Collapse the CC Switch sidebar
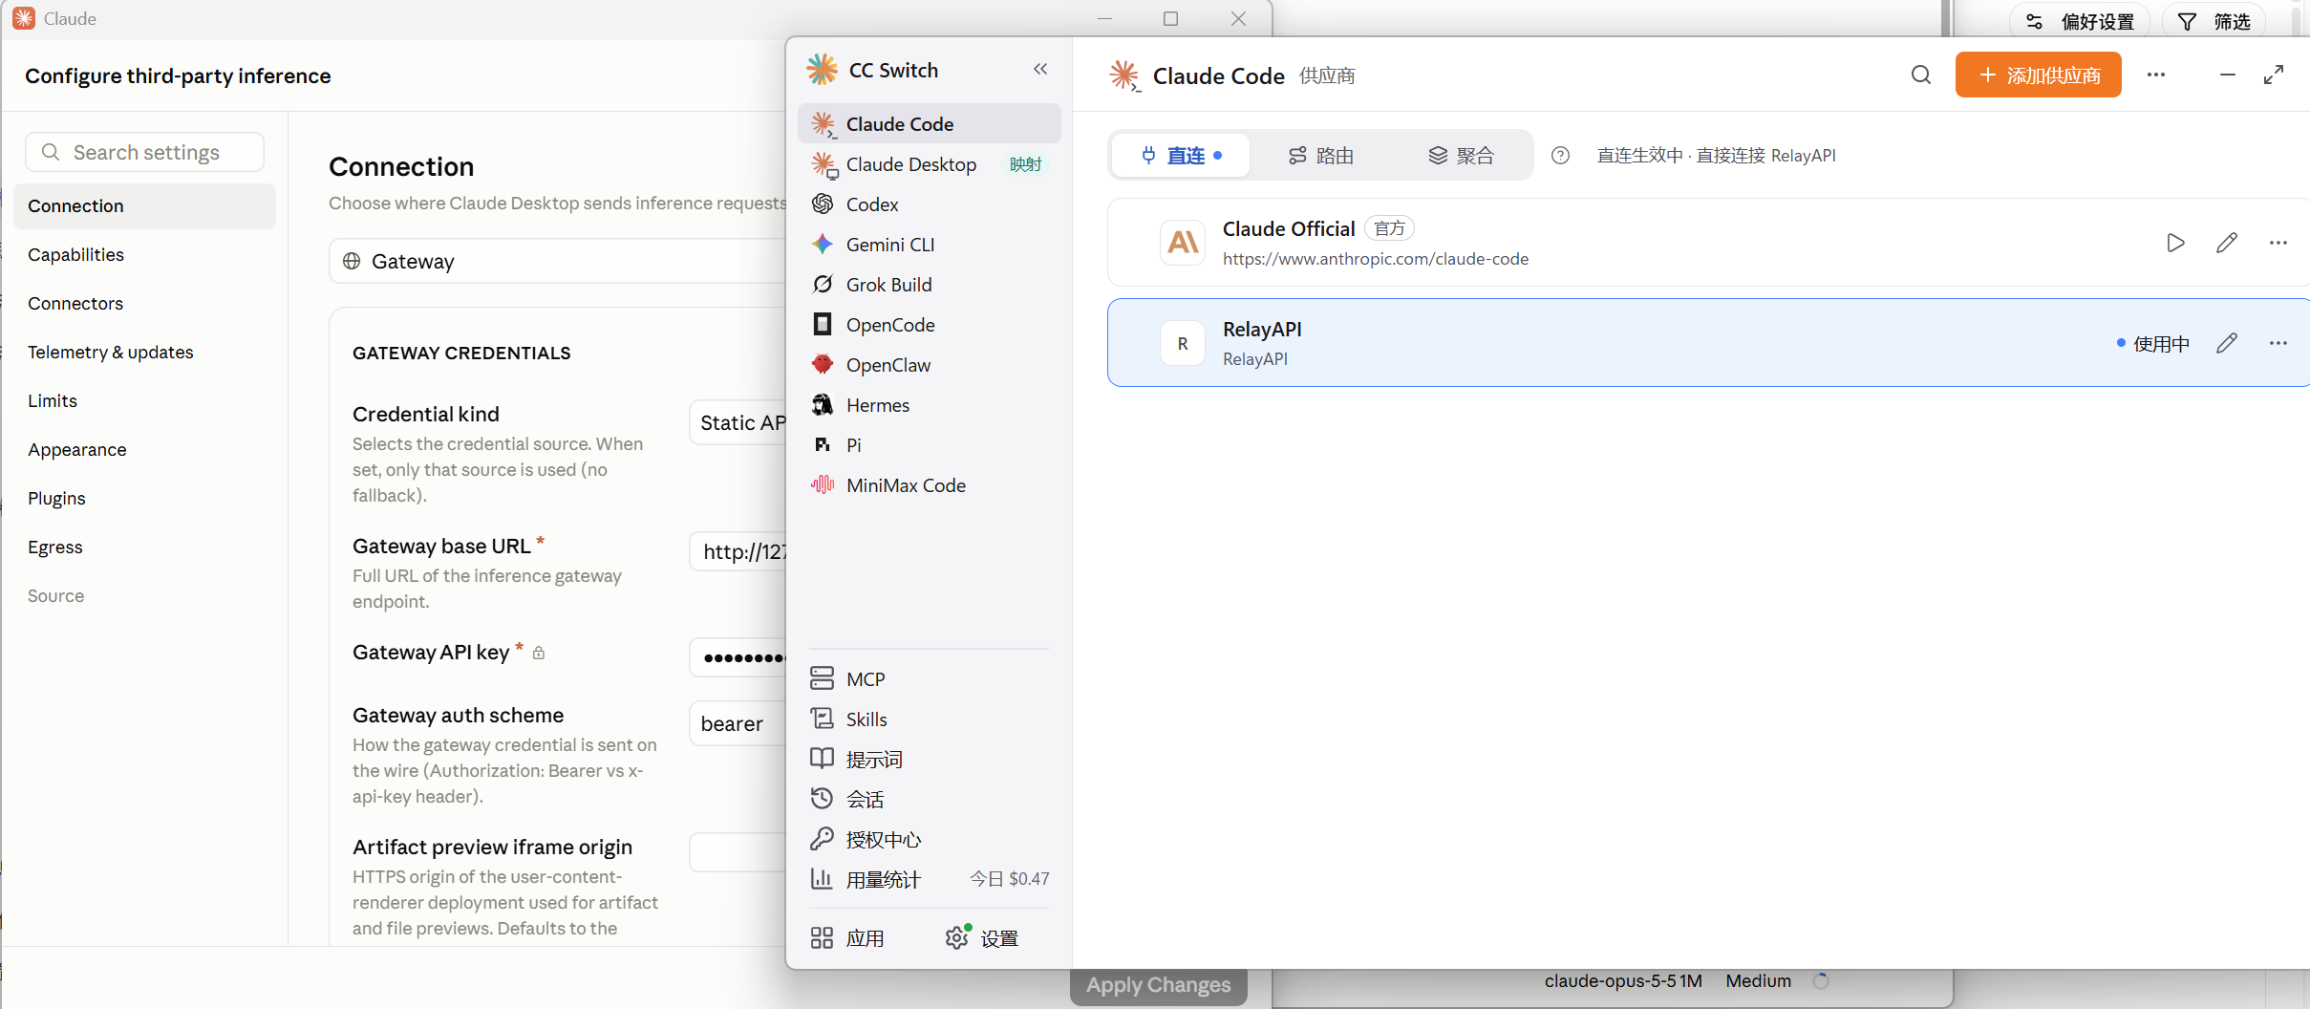This screenshot has height=1009, width=2310. pos(1040,69)
